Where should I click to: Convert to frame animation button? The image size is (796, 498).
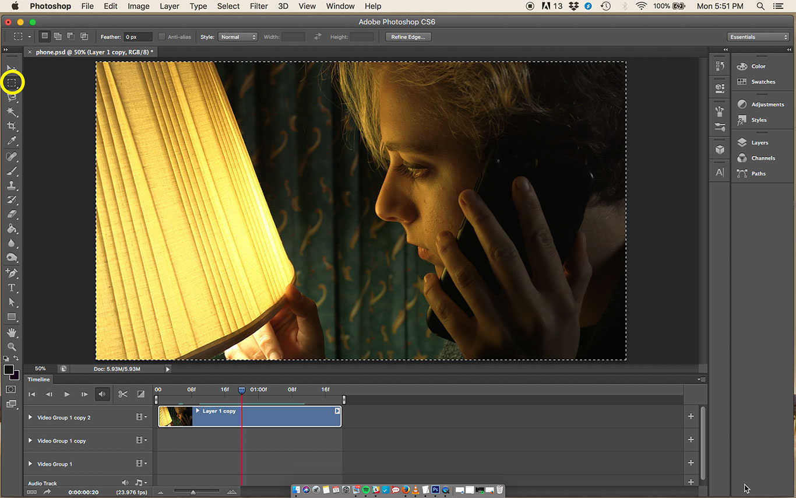31,492
